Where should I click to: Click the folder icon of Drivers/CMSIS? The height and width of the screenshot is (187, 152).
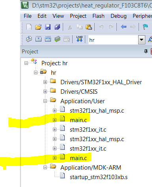pos(53,91)
